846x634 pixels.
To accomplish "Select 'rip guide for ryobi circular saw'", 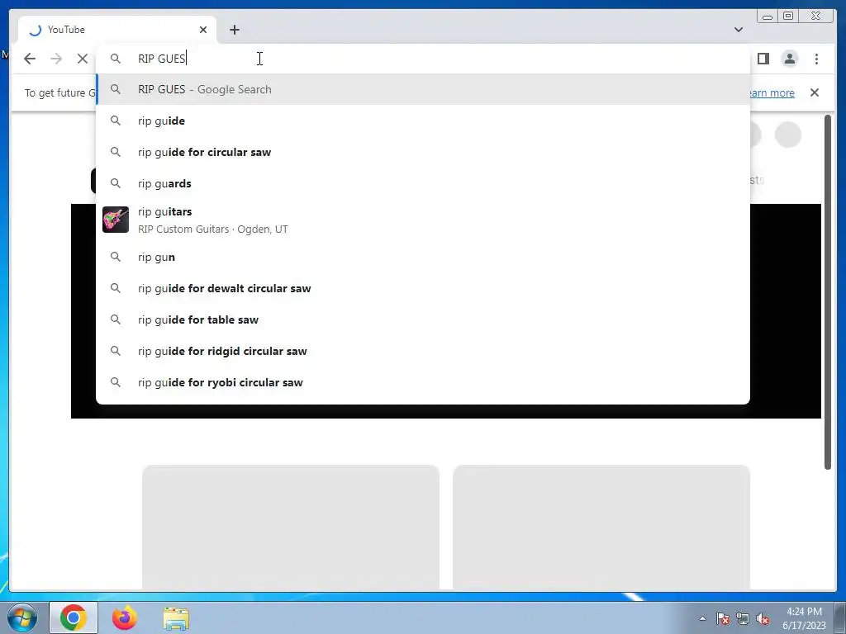I will click(x=423, y=382).
